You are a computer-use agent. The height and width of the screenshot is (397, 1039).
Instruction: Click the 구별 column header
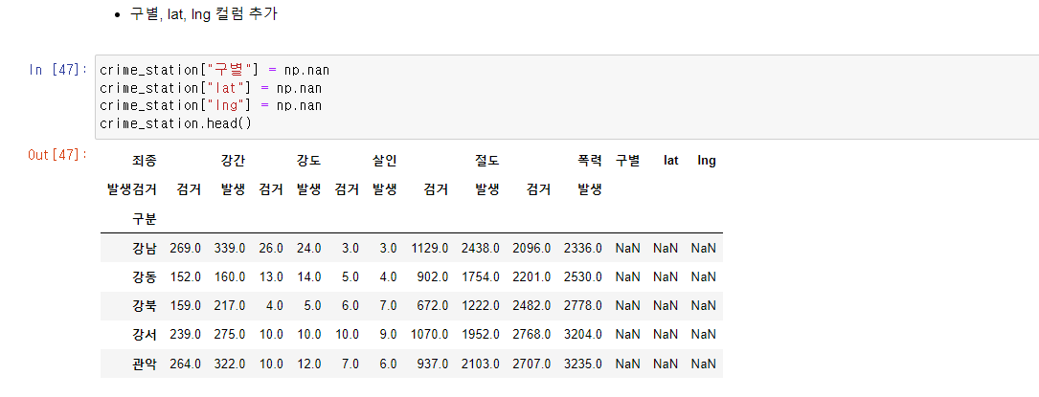pos(627,160)
